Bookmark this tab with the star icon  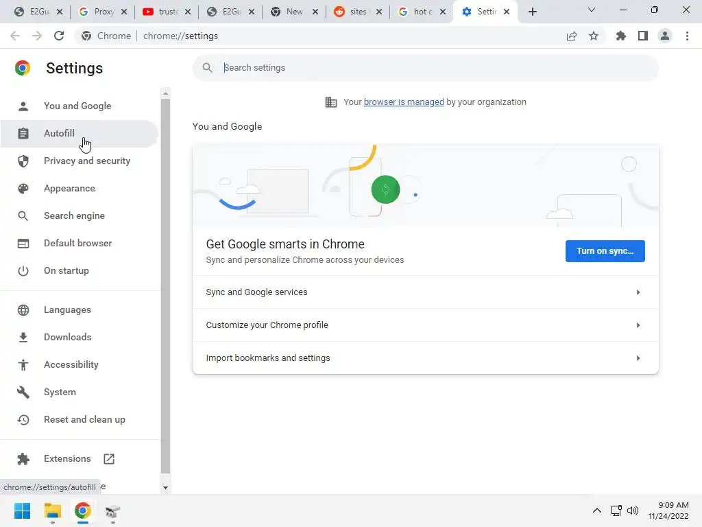point(594,36)
